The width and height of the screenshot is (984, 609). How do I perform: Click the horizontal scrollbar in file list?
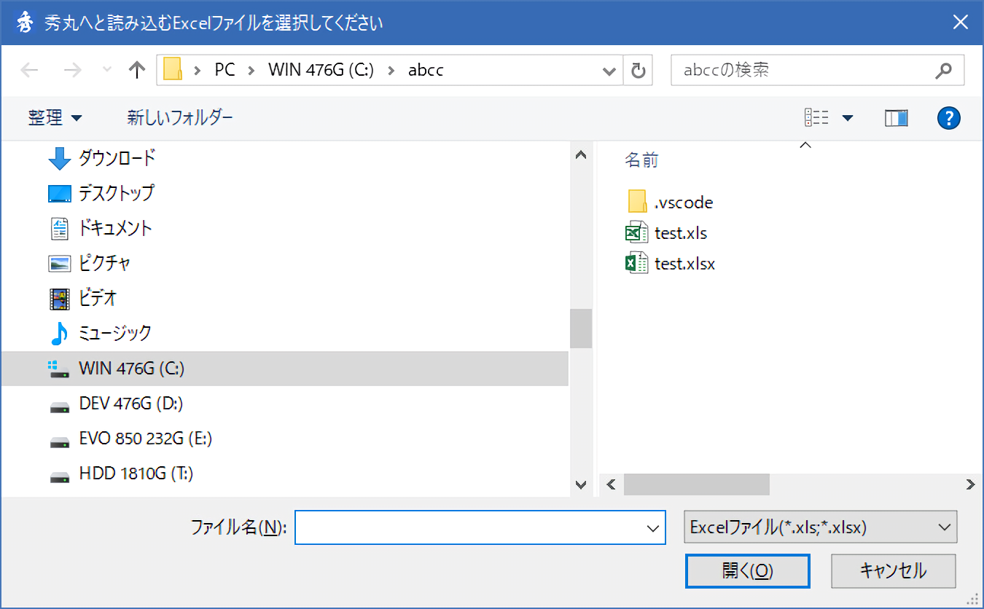(x=696, y=484)
